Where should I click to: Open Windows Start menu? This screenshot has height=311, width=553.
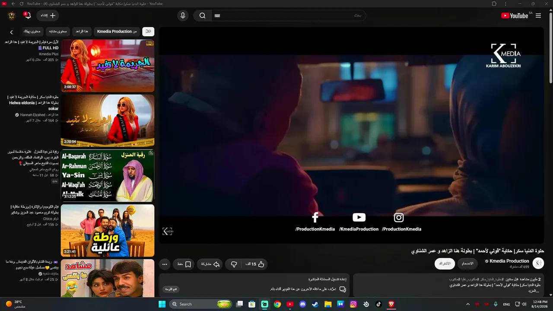(x=162, y=304)
